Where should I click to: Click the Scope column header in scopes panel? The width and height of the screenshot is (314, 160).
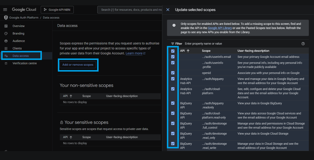pyautogui.click(x=206, y=51)
